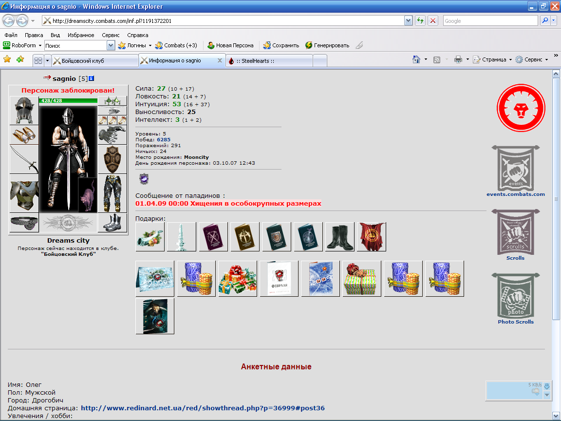Click the shield equipment slot icon
Image resolution: width=561 pixels, height=421 pixels.
112,159
